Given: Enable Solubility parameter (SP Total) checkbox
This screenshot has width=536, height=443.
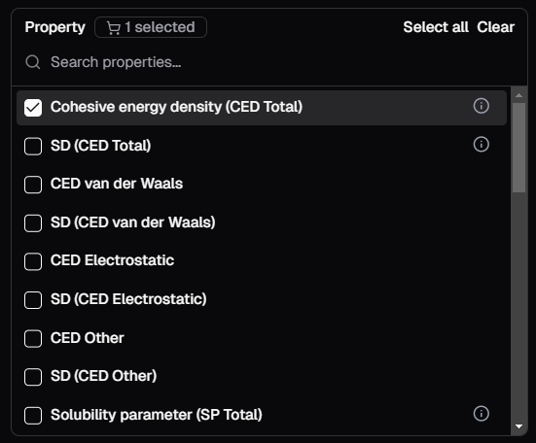Looking at the screenshot, I should (33, 416).
